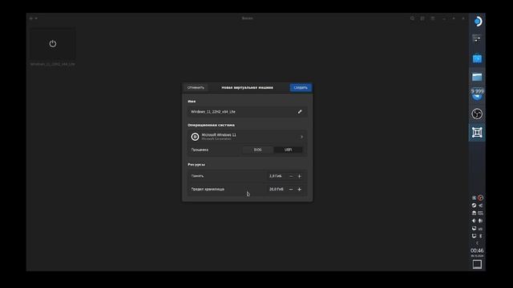Click the volume speaker tray icon
This screenshot has height=288, width=513.
click(474, 221)
